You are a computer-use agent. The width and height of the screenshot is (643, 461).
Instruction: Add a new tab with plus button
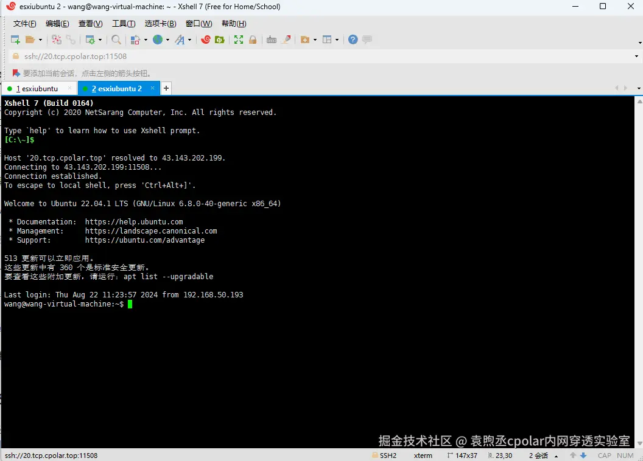point(166,88)
